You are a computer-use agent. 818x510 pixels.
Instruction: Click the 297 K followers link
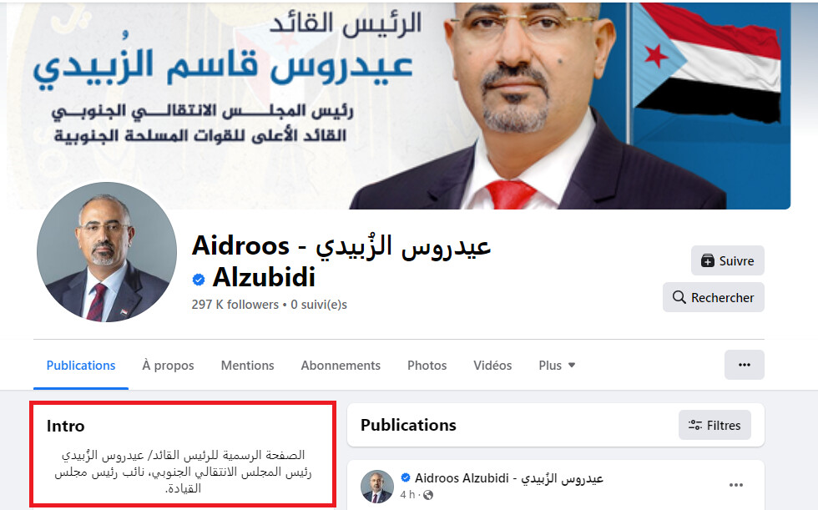point(235,305)
